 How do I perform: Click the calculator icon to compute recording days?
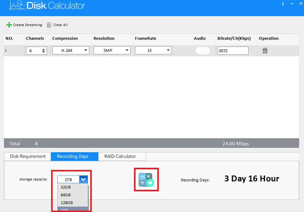tap(146, 180)
